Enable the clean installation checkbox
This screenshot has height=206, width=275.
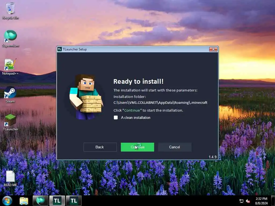tap(116, 117)
